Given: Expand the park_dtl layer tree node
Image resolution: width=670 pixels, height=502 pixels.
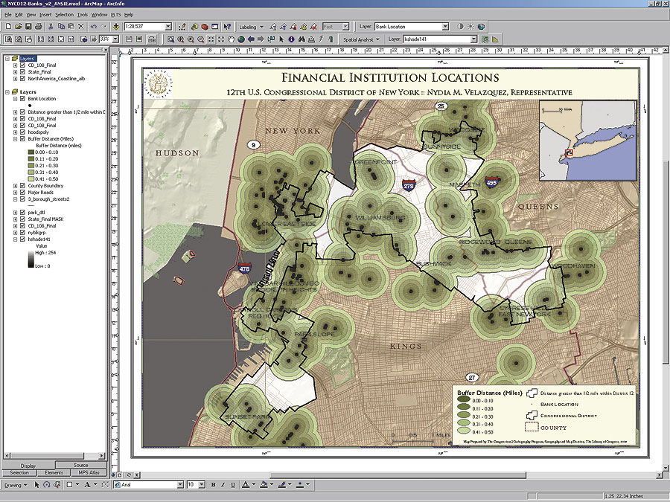Looking at the screenshot, I should click(x=15, y=213).
